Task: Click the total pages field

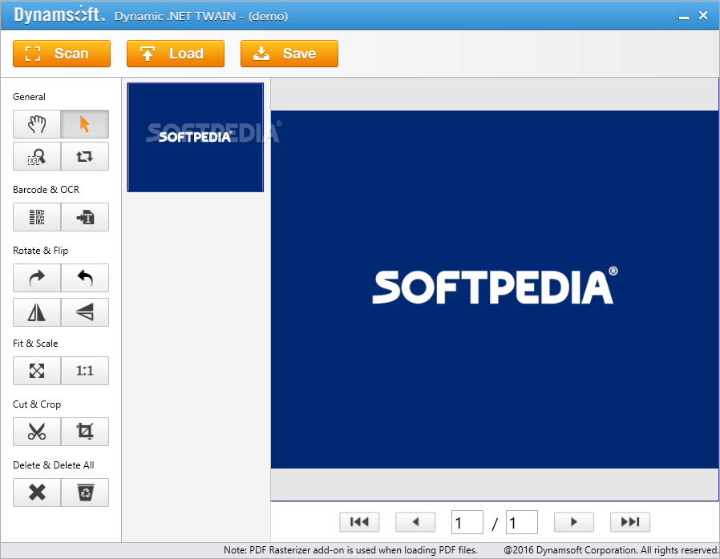Action: [522, 522]
